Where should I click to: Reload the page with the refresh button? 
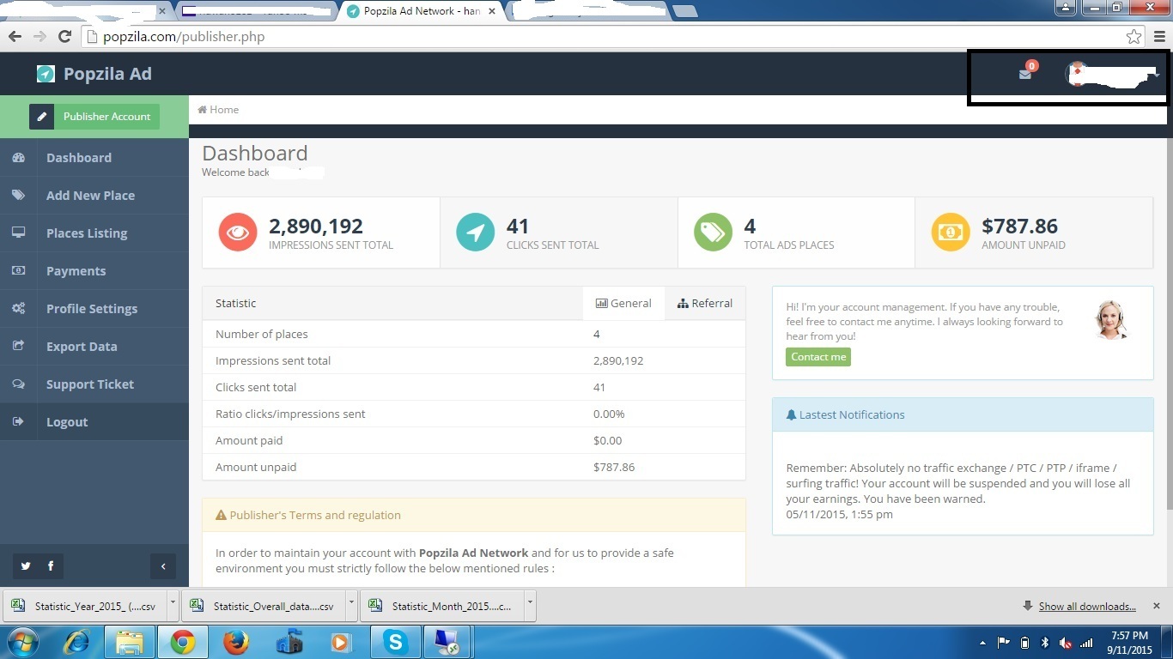(x=64, y=36)
